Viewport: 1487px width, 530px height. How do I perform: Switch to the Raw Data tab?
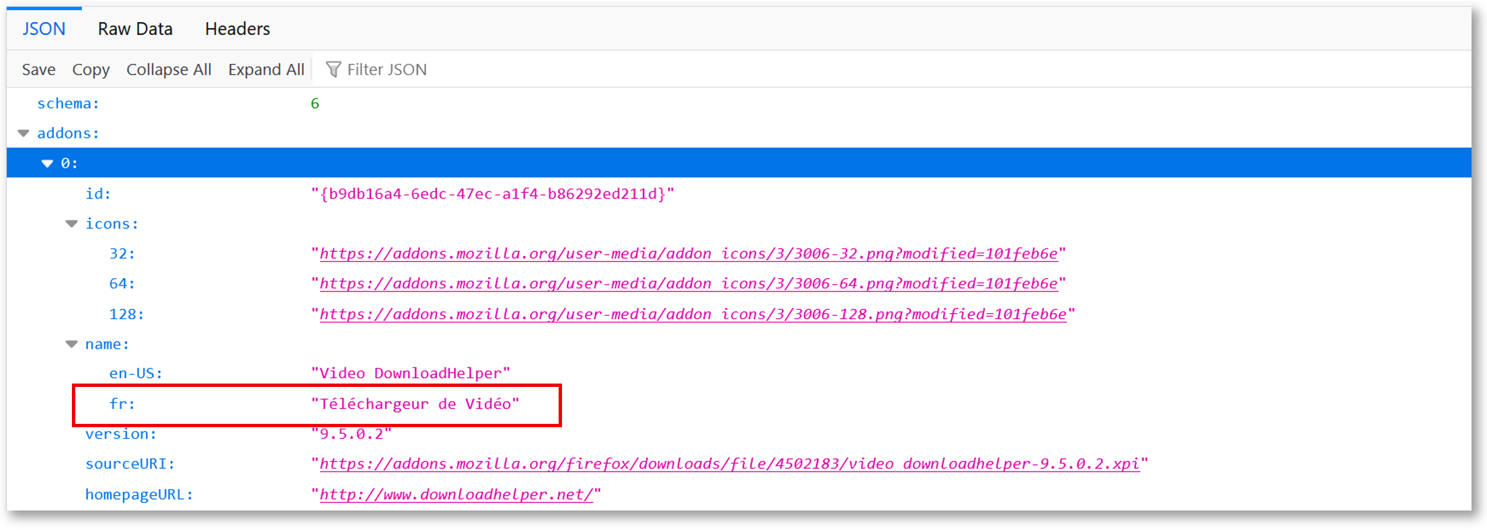point(135,29)
